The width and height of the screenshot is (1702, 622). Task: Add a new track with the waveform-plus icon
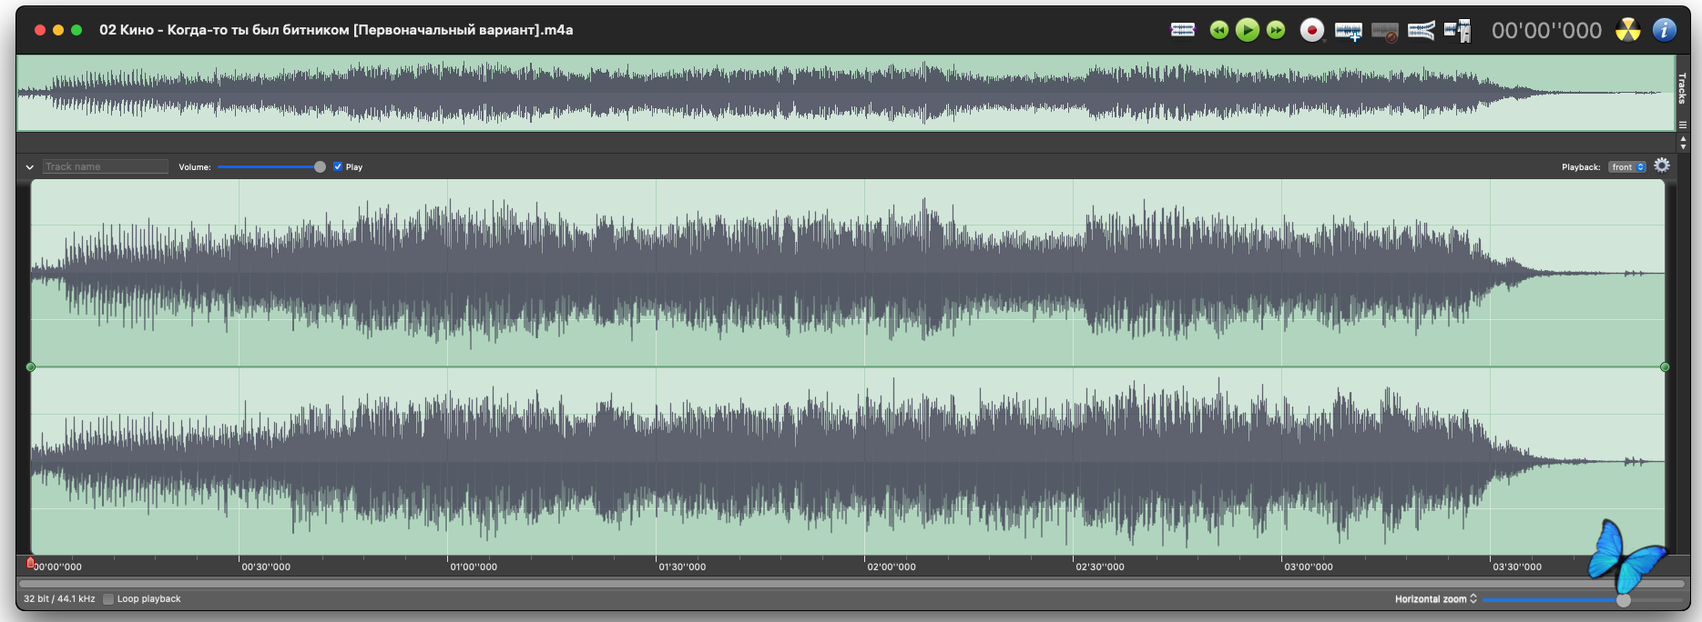pos(1348,31)
